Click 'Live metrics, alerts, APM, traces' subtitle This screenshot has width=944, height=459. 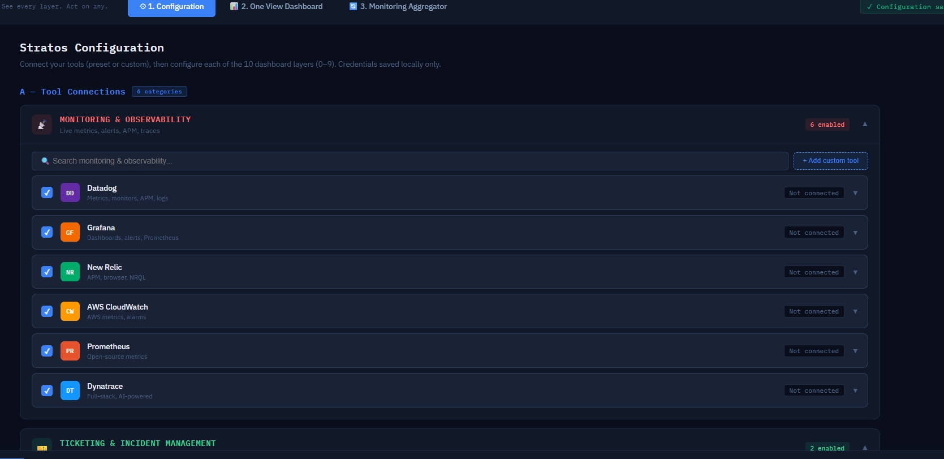(110, 131)
